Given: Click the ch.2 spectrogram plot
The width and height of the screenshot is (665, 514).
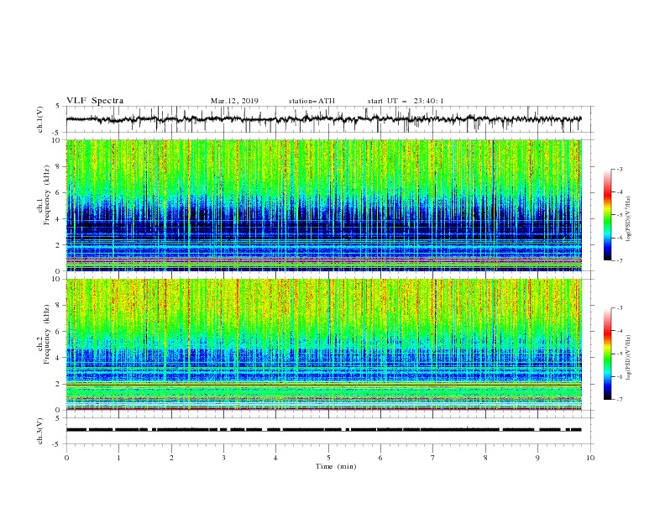Looking at the screenshot, I should click(x=324, y=344).
